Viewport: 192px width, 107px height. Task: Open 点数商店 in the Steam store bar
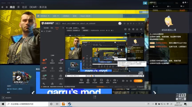[66, 16]
